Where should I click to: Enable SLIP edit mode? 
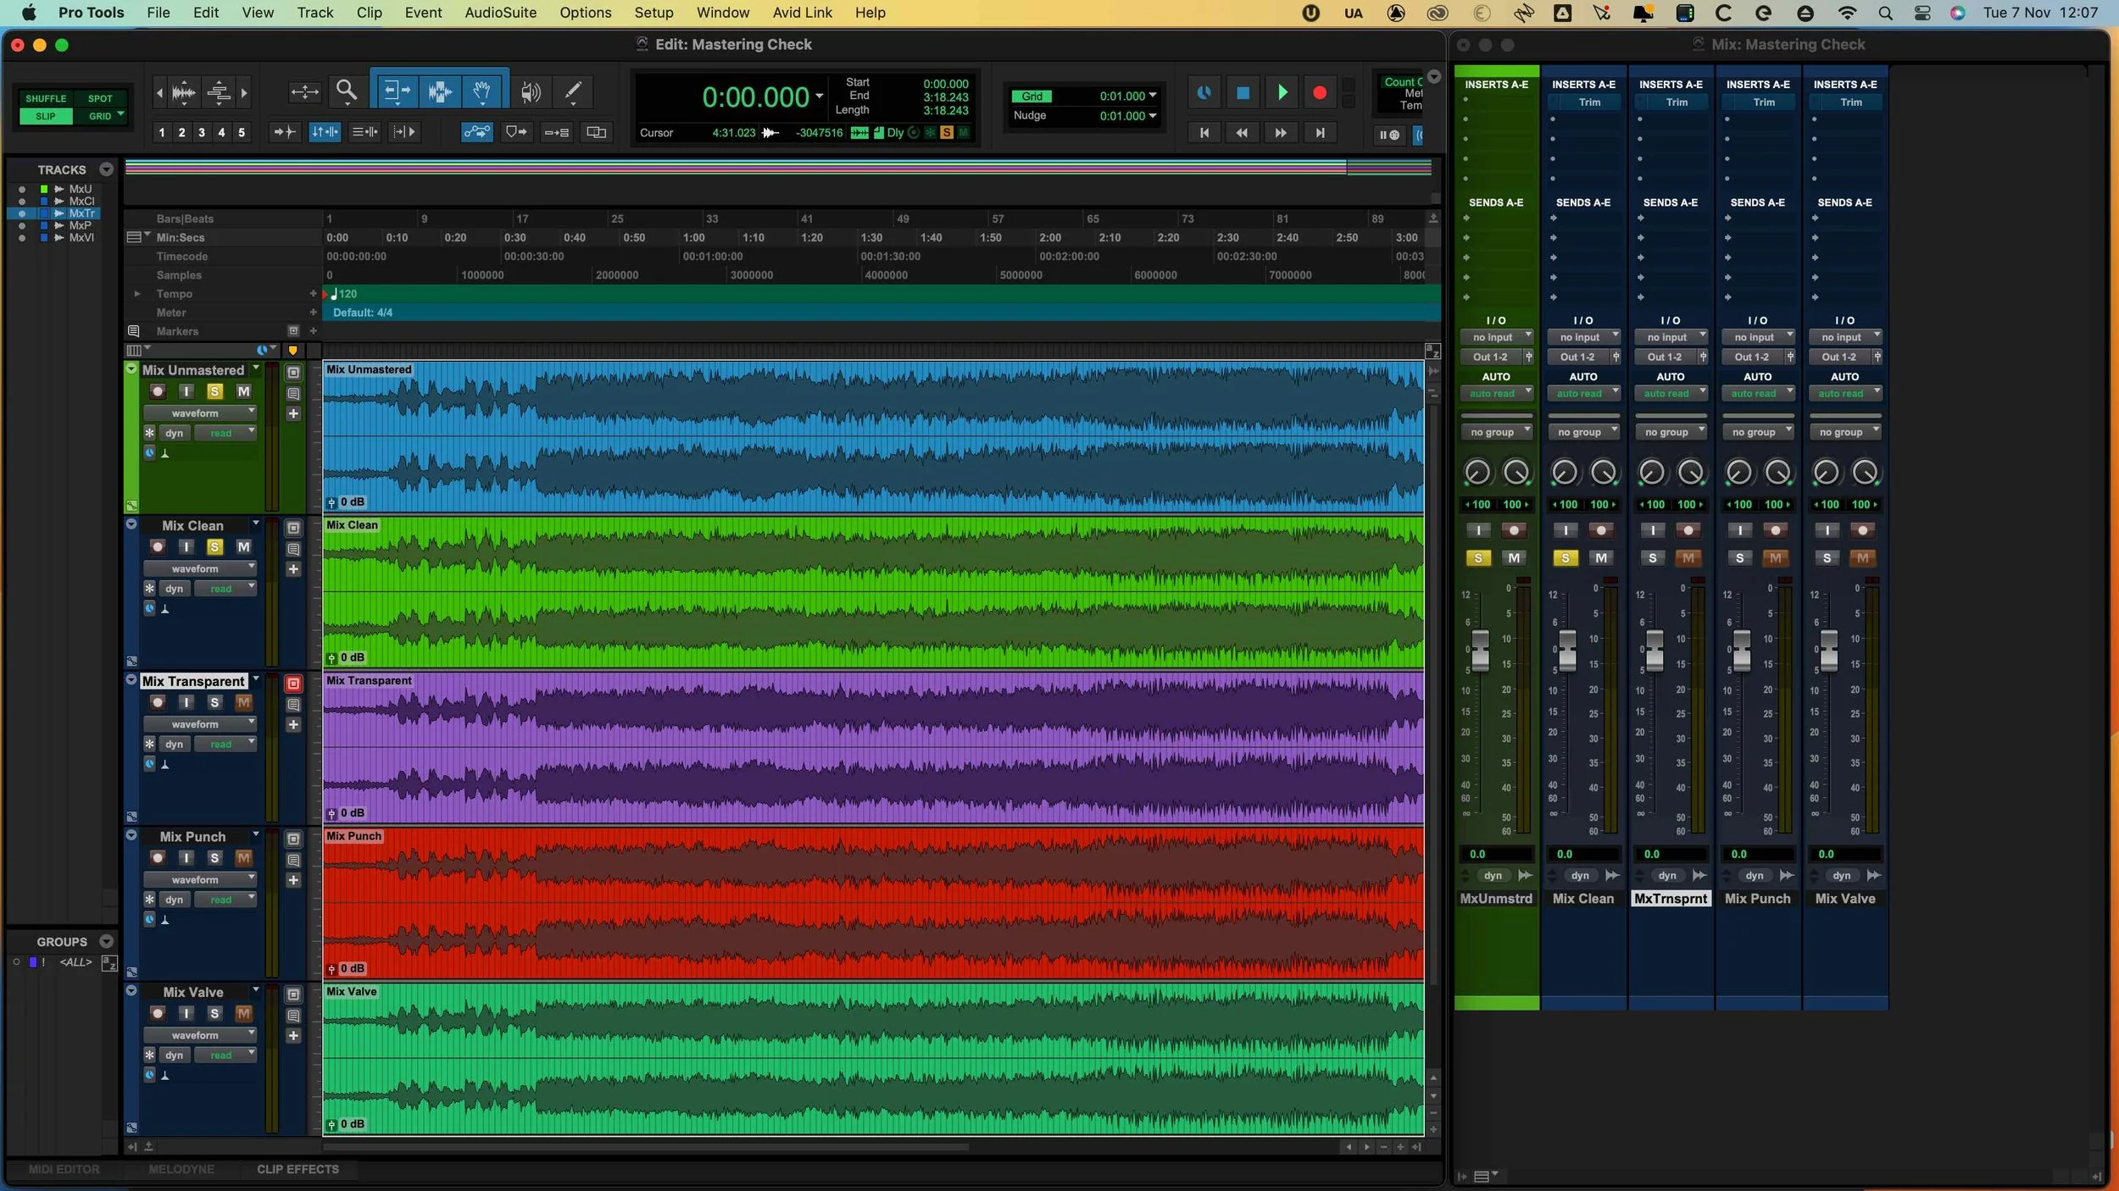[x=46, y=116]
